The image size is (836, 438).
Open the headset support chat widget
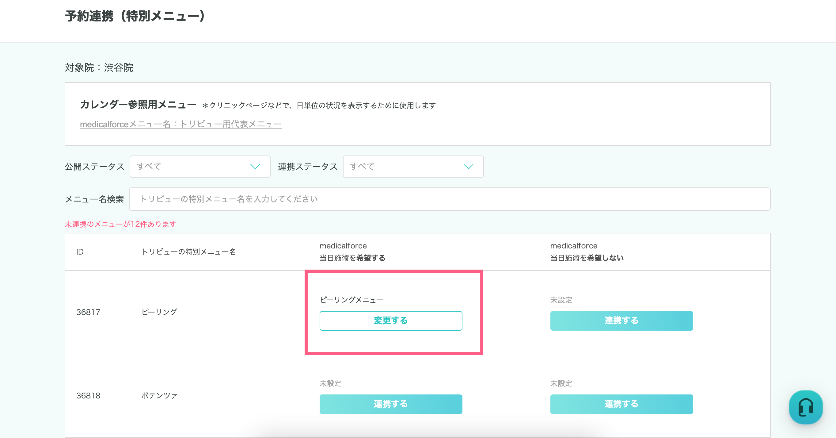tap(805, 407)
